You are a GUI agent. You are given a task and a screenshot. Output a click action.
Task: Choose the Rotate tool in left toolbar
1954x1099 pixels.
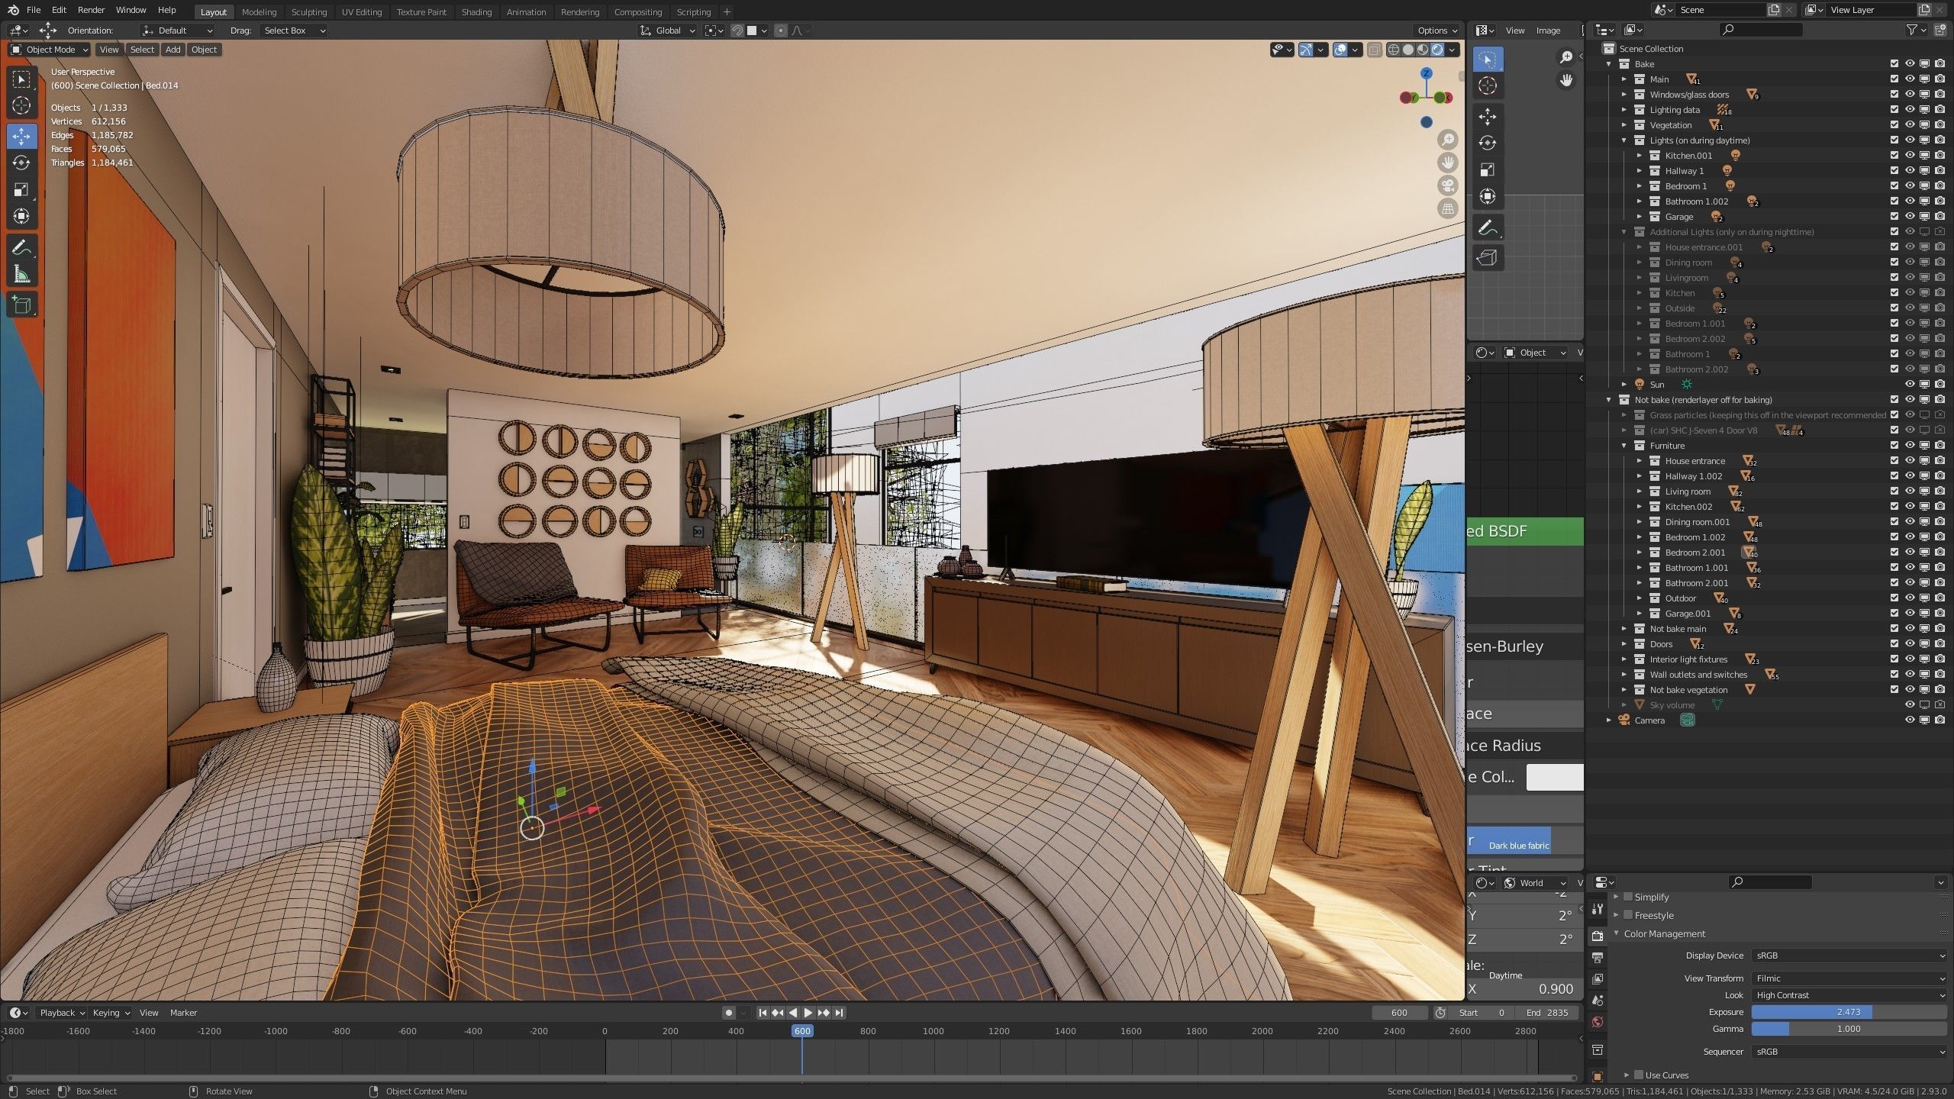(21, 163)
